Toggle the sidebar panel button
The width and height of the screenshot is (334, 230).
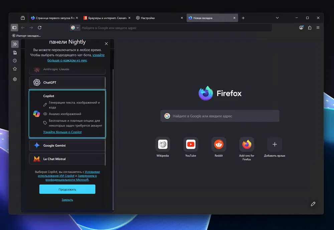click(14, 28)
